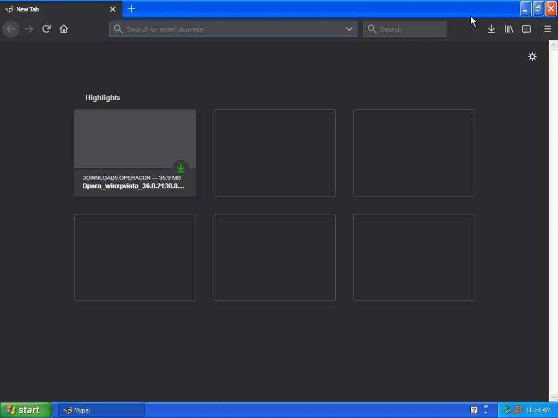The image size is (558, 418).
Task: Open the Library icon
Action: [509, 29]
